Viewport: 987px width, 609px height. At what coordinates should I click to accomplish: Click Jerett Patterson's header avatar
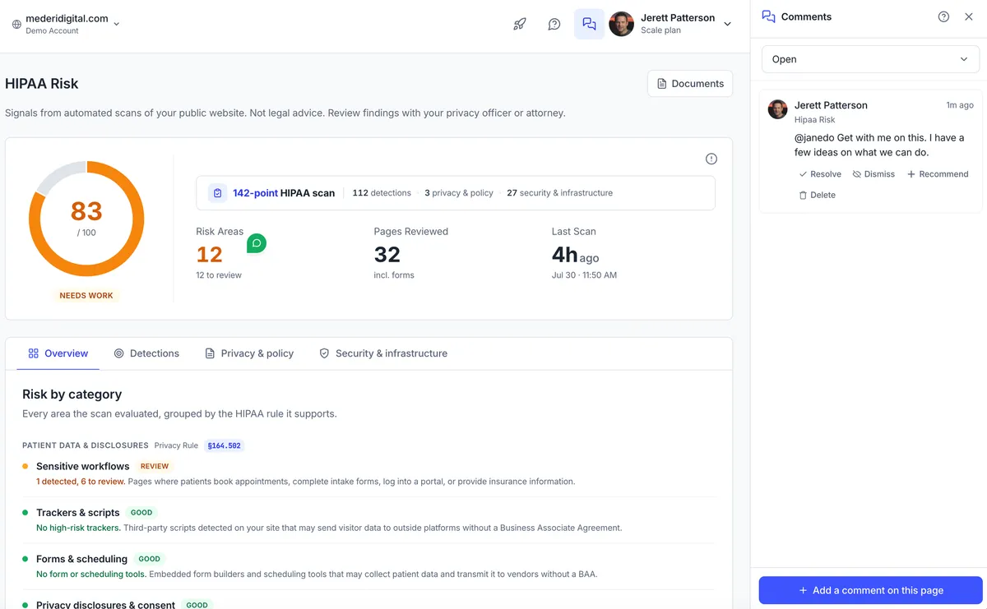(x=622, y=24)
